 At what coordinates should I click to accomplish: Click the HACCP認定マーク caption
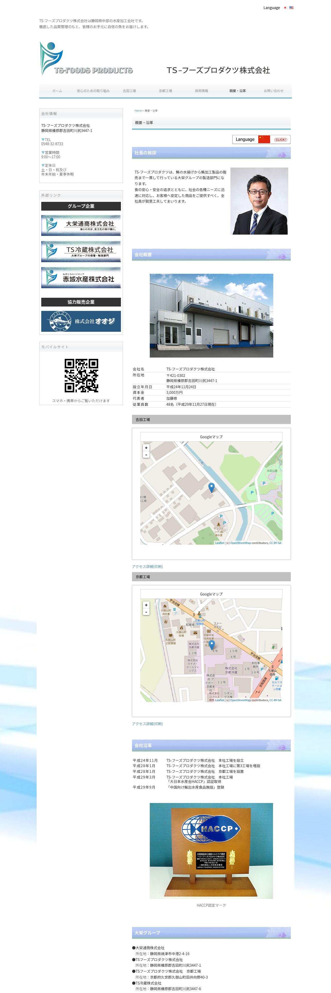coord(211,905)
